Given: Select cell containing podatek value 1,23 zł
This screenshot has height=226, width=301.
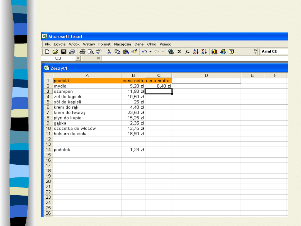Looking at the screenshot, I should click(133, 150).
